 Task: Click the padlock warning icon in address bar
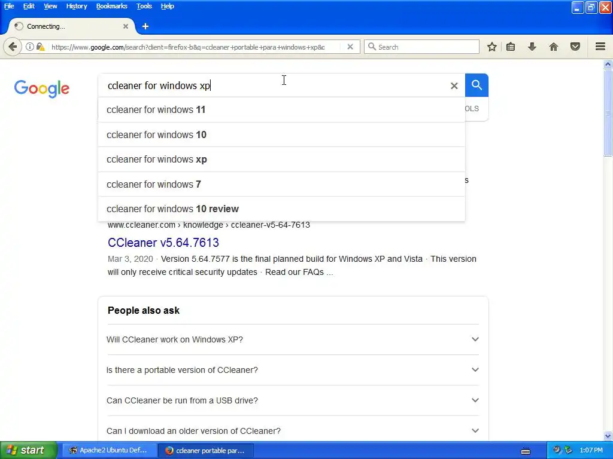coord(40,47)
